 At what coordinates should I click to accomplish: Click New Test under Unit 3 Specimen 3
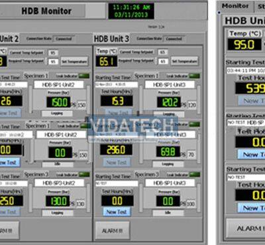[117, 212]
